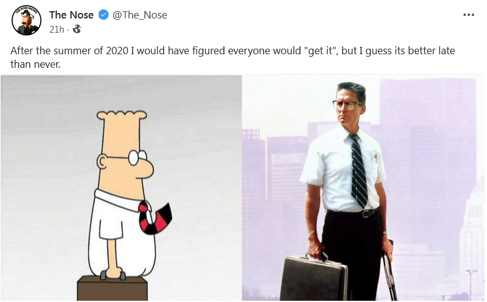Open The Nose display name link
This screenshot has width=487, height=302.
pos(72,15)
